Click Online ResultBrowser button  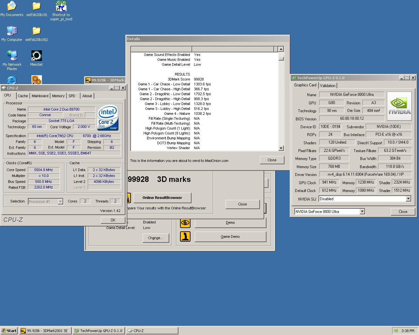[x=162, y=198]
